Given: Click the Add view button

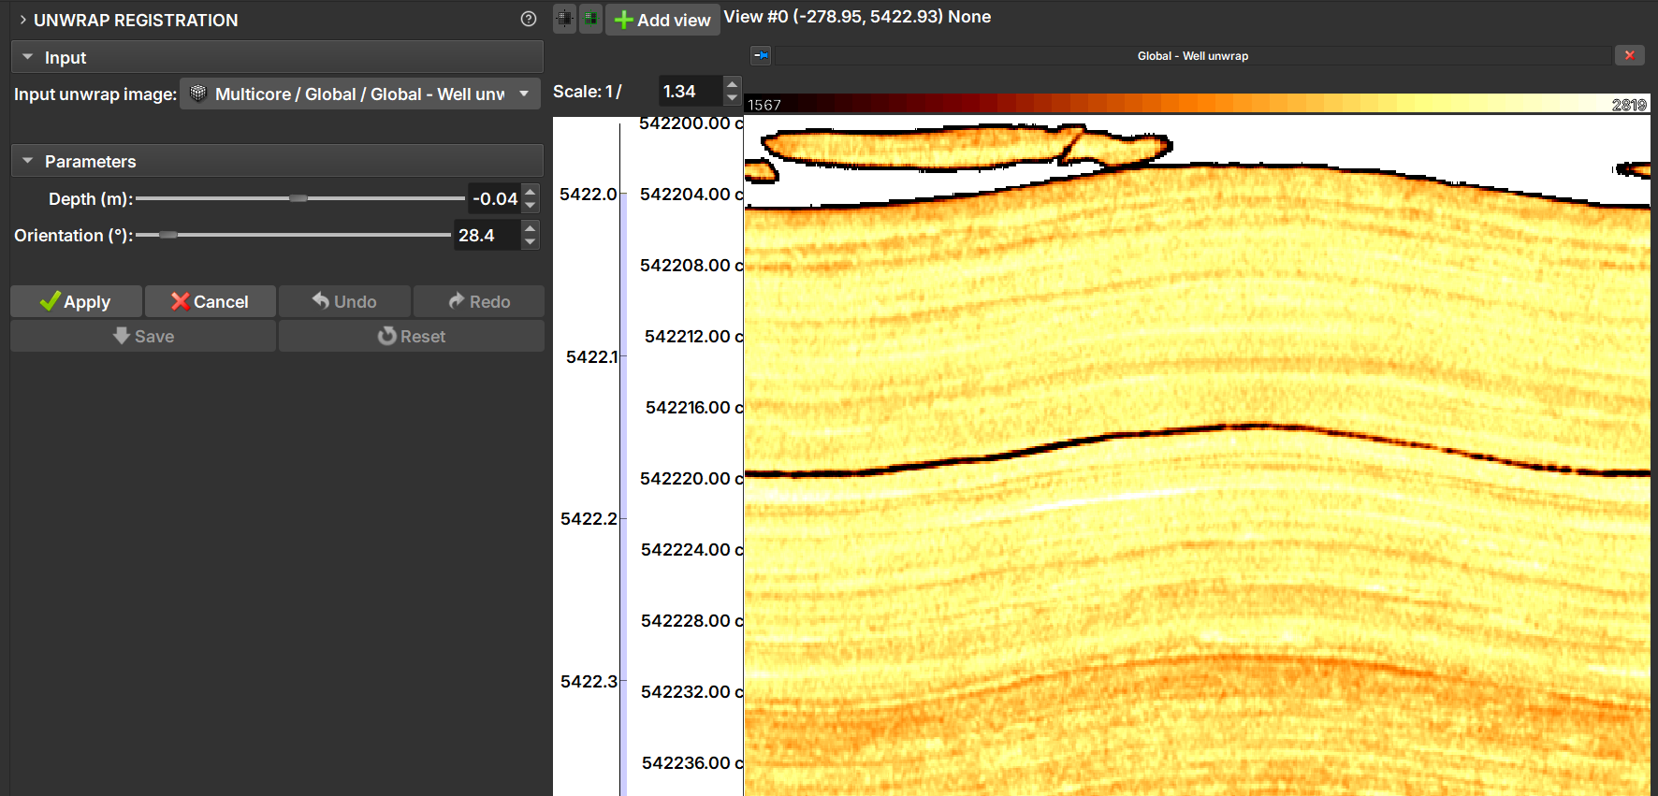Looking at the screenshot, I should pyautogui.click(x=662, y=20).
